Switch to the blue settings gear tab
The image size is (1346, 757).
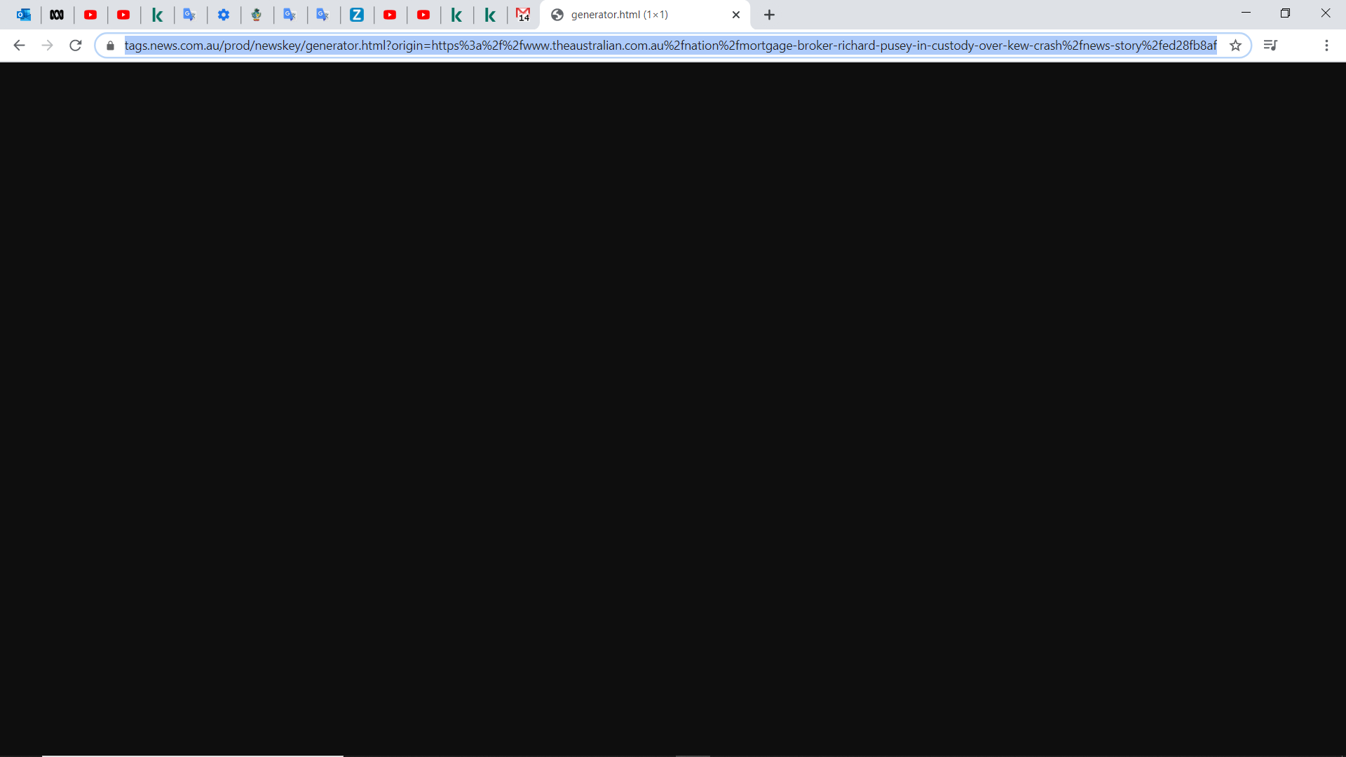[x=224, y=15]
